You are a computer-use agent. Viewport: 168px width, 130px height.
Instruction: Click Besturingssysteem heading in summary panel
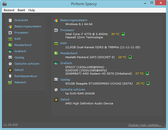(x=74, y=20)
